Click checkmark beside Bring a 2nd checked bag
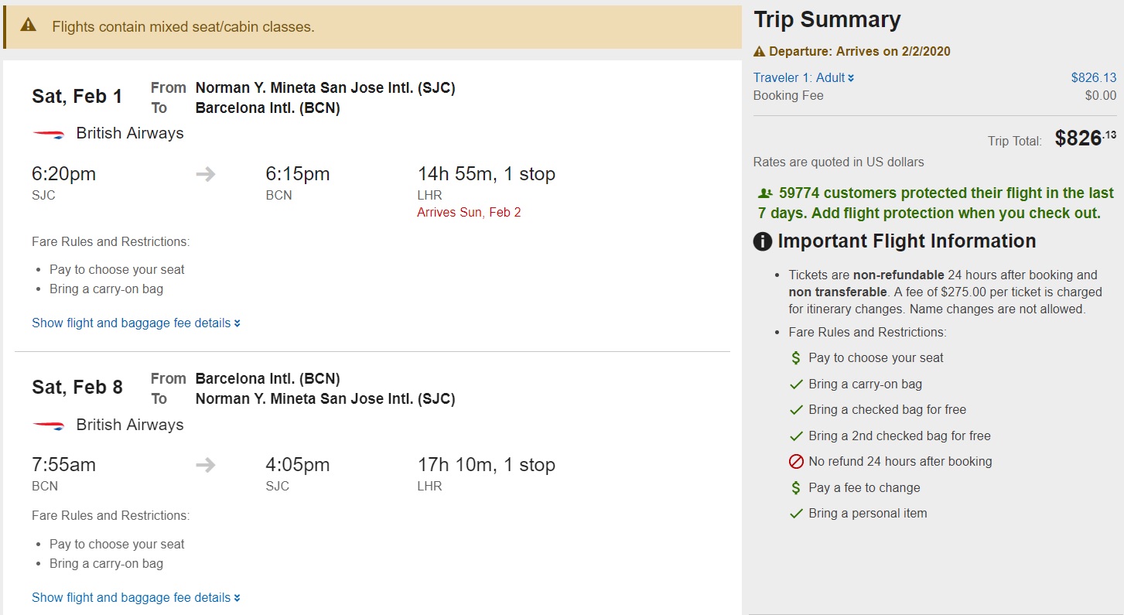The width and height of the screenshot is (1124, 615). coord(796,436)
